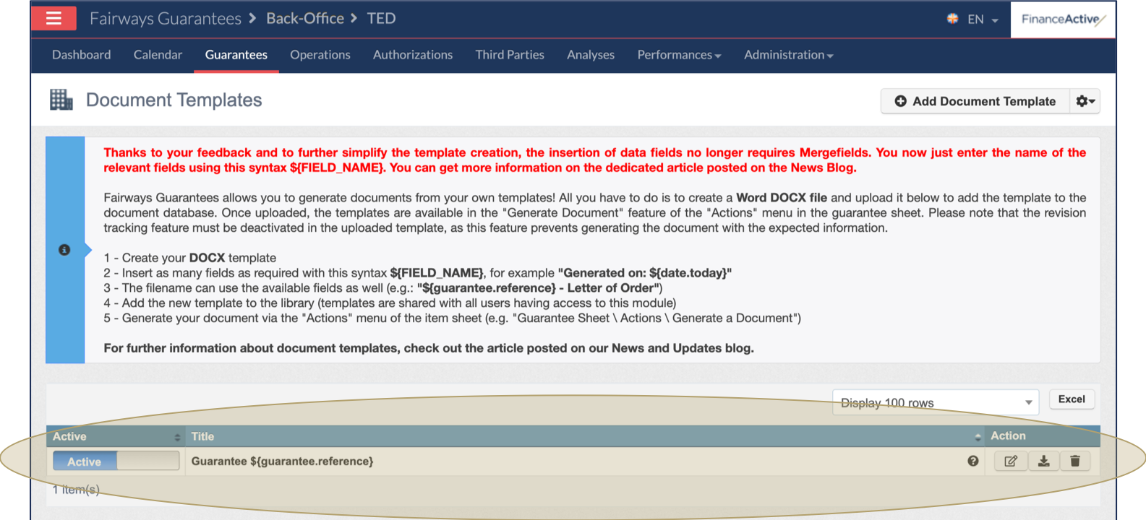Click the edit template pencil icon

point(1010,461)
